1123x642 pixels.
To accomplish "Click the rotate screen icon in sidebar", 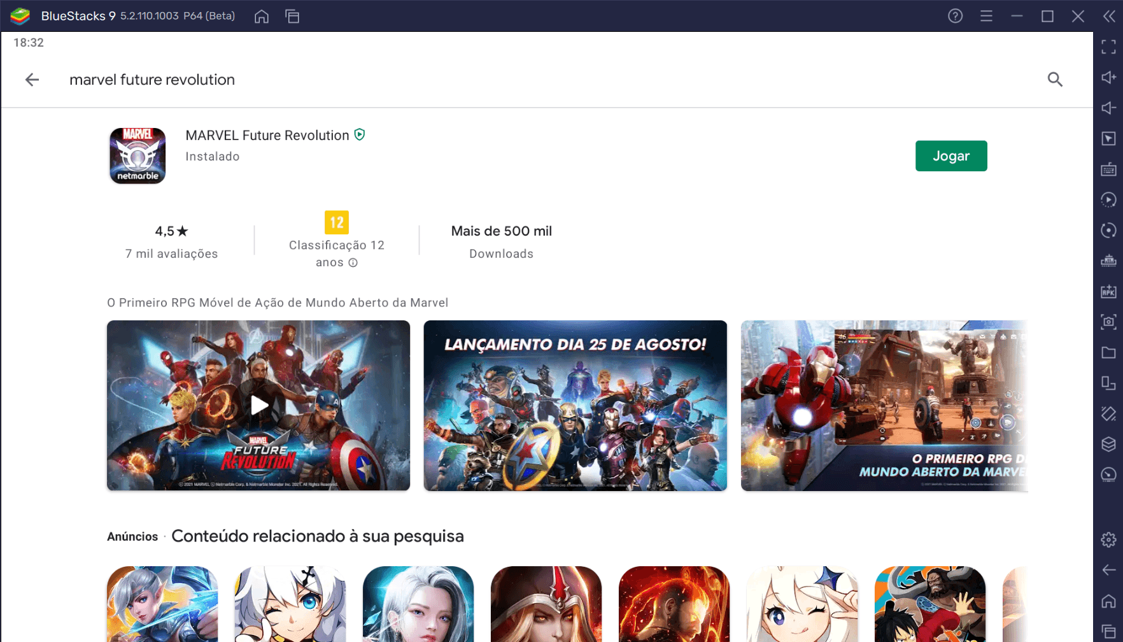I will 1108,383.
